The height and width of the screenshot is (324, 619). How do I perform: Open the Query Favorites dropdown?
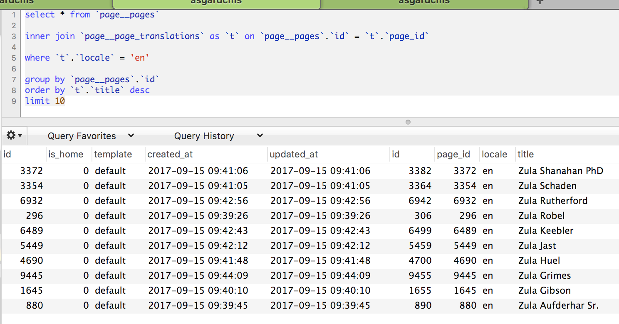point(82,136)
